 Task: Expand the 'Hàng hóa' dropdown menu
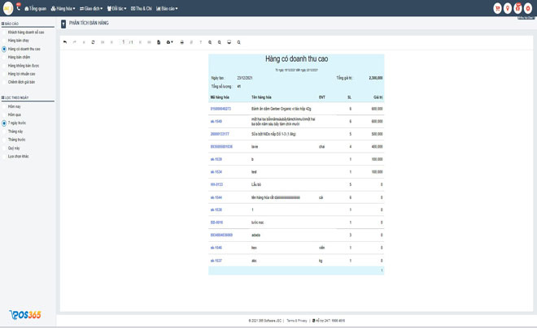pyautogui.click(x=63, y=9)
